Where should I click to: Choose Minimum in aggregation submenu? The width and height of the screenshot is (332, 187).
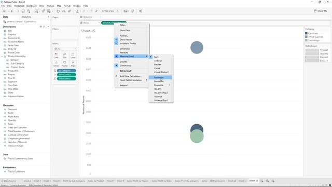[161, 77]
